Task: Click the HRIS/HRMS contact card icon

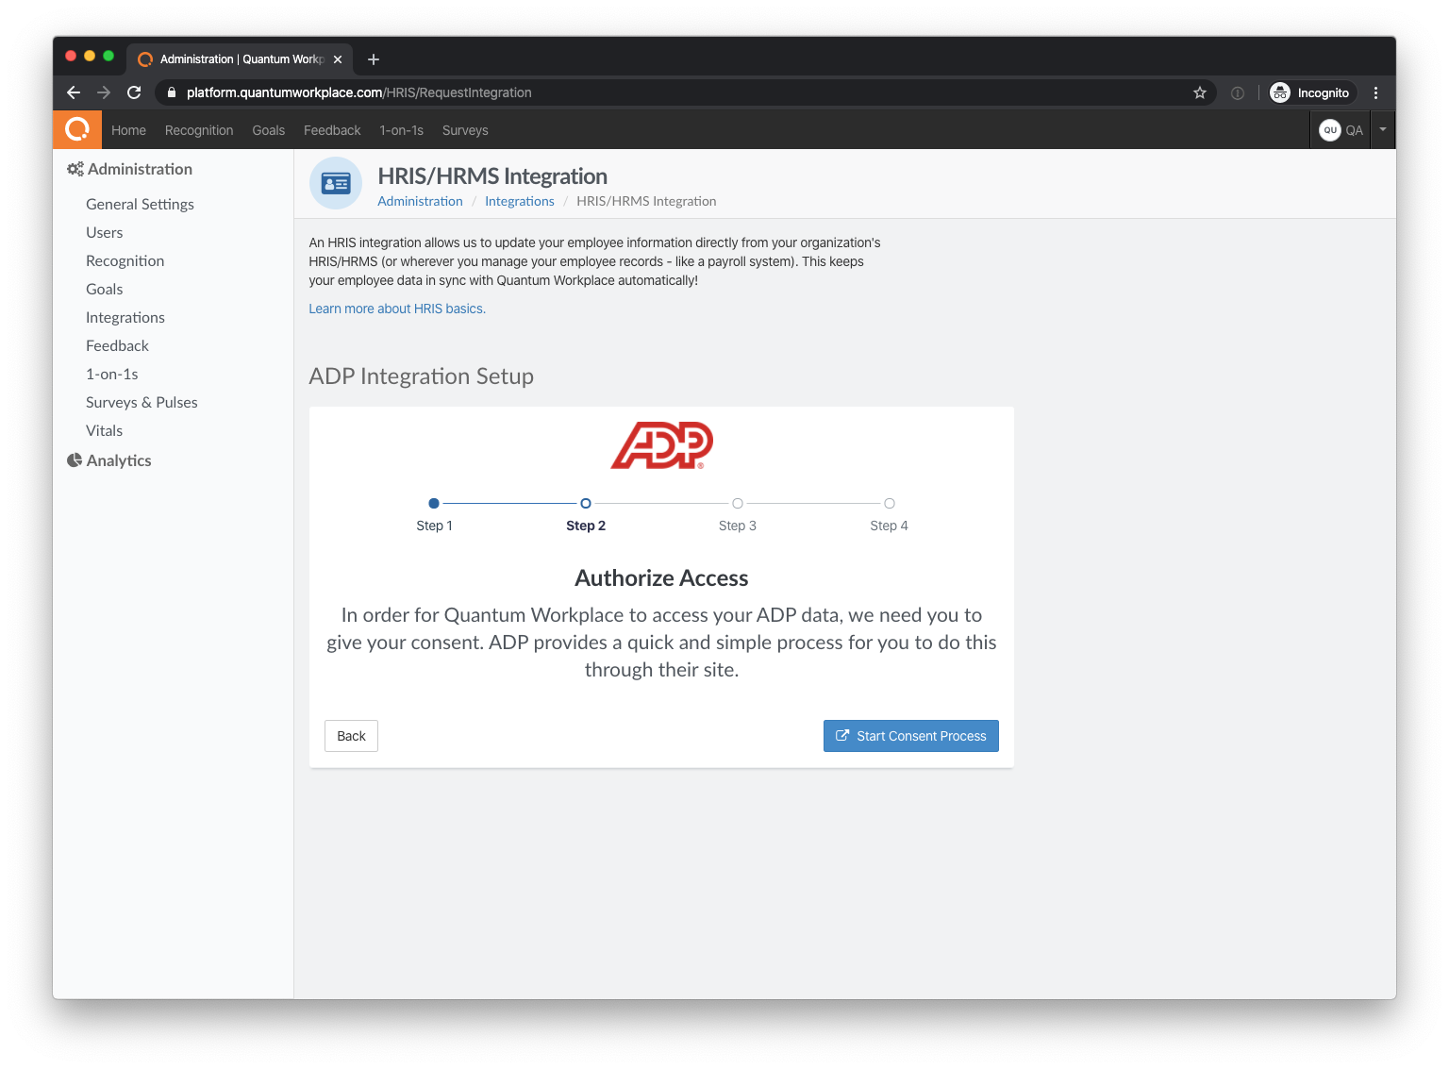Action: pyautogui.click(x=335, y=183)
